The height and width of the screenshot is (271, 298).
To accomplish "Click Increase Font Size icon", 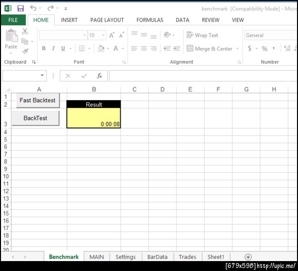I will click(112, 35).
